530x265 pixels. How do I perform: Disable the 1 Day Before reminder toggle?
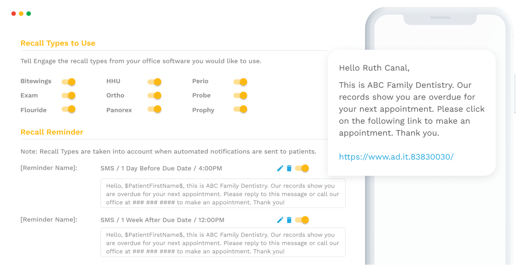pos(302,168)
